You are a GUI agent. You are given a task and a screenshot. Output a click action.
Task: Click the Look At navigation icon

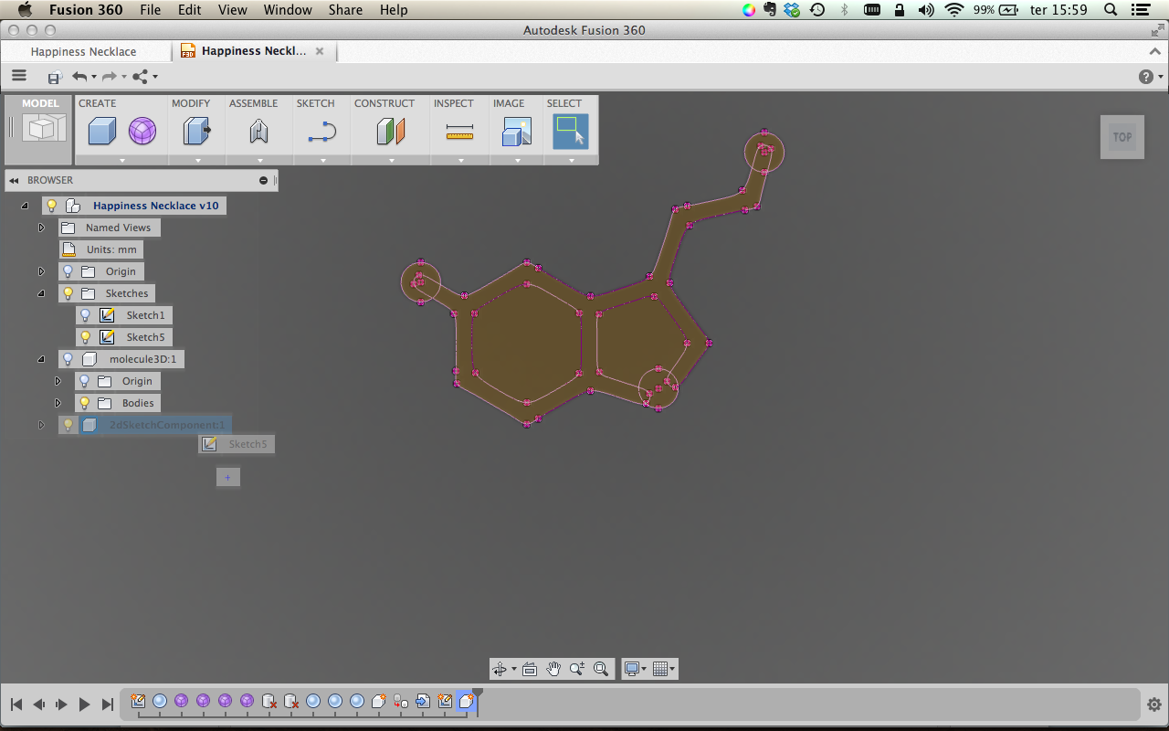tap(530, 669)
